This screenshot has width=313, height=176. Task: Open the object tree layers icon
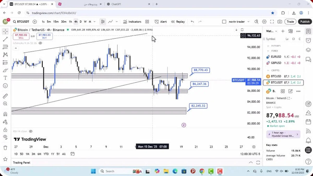tap(308, 50)
